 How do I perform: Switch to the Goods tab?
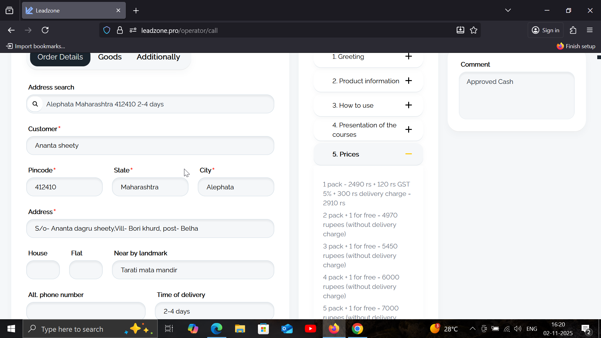click(x=110, y=57)
